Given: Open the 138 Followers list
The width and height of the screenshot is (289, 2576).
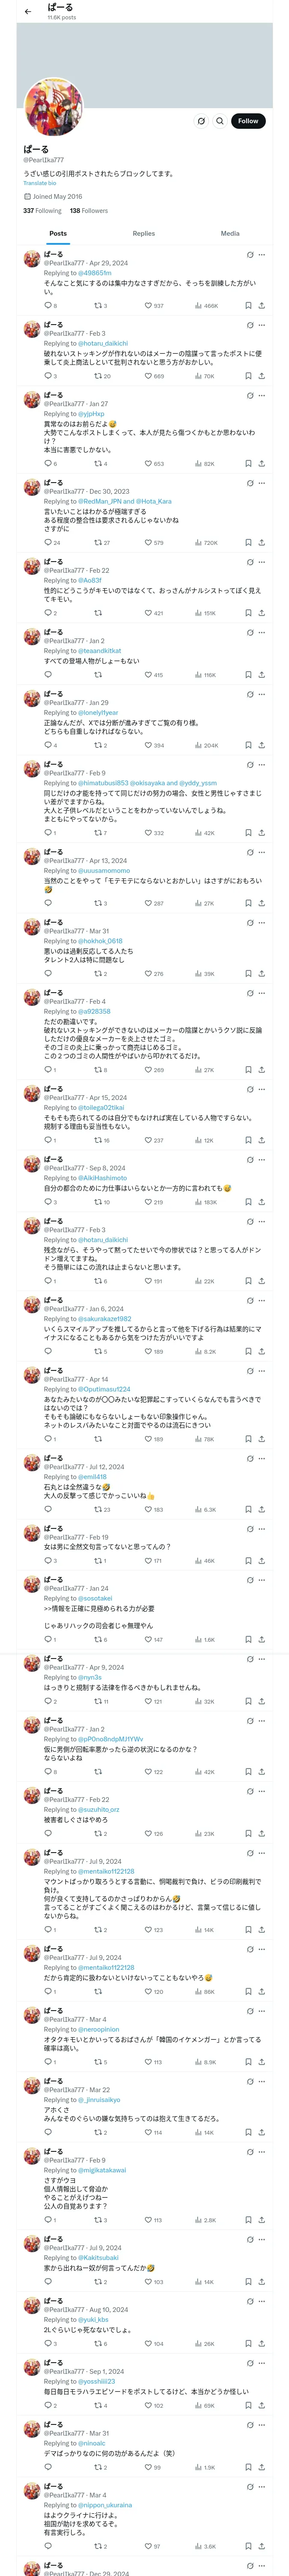Looking at the screenshot, I should 89,211.
